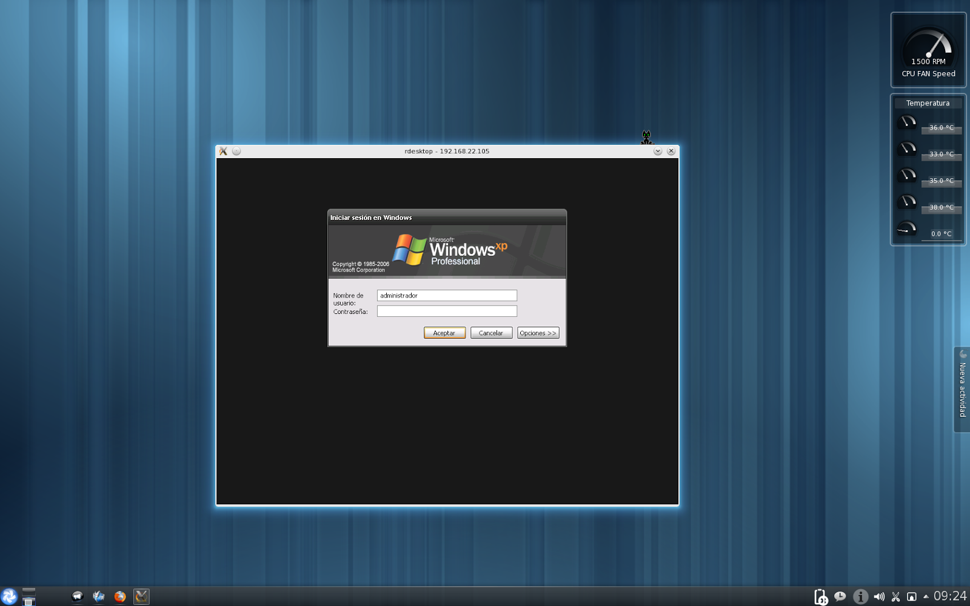970x606 pixels.
Task: Open the info notification icon in the system tray
Action: click(860, 596)
